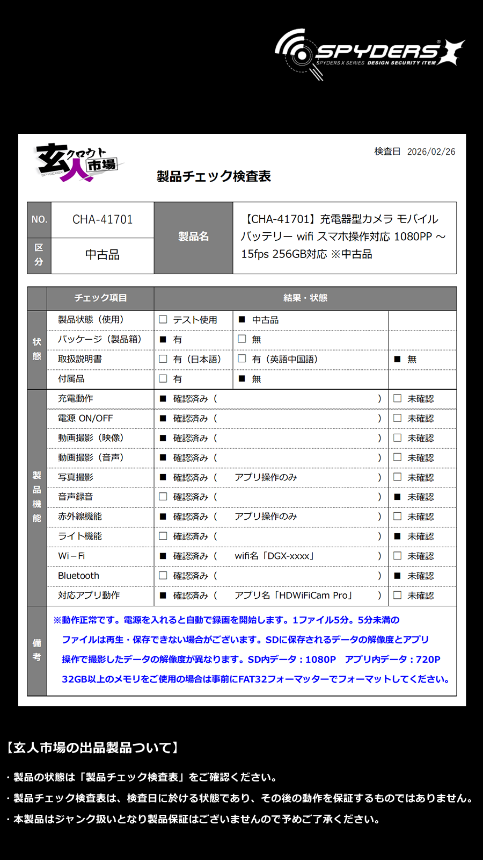Click the チェック項目 column header
Viewport: 483px width, 860px height.
pos(100,298)
